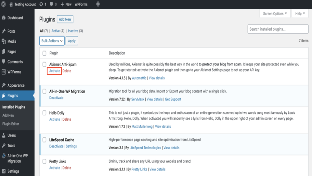Open the Bulk Actions dropdown
The height and width of the screenshot is (176, 312).
click(52, 41)
